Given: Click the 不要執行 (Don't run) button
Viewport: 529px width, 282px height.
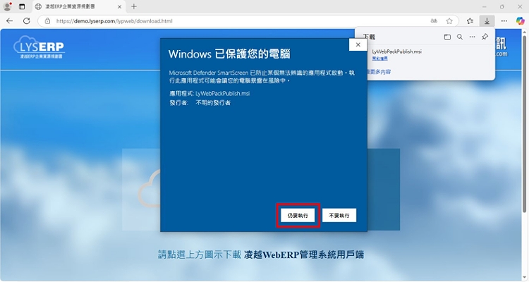Looking at the screenshot, I should click(342, 215).
